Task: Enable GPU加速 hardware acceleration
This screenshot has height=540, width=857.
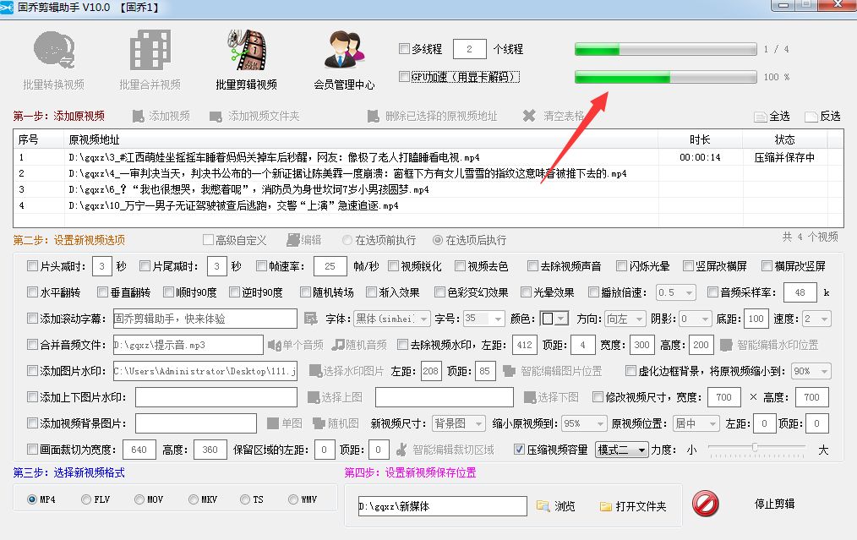Action: coord(403,76)
